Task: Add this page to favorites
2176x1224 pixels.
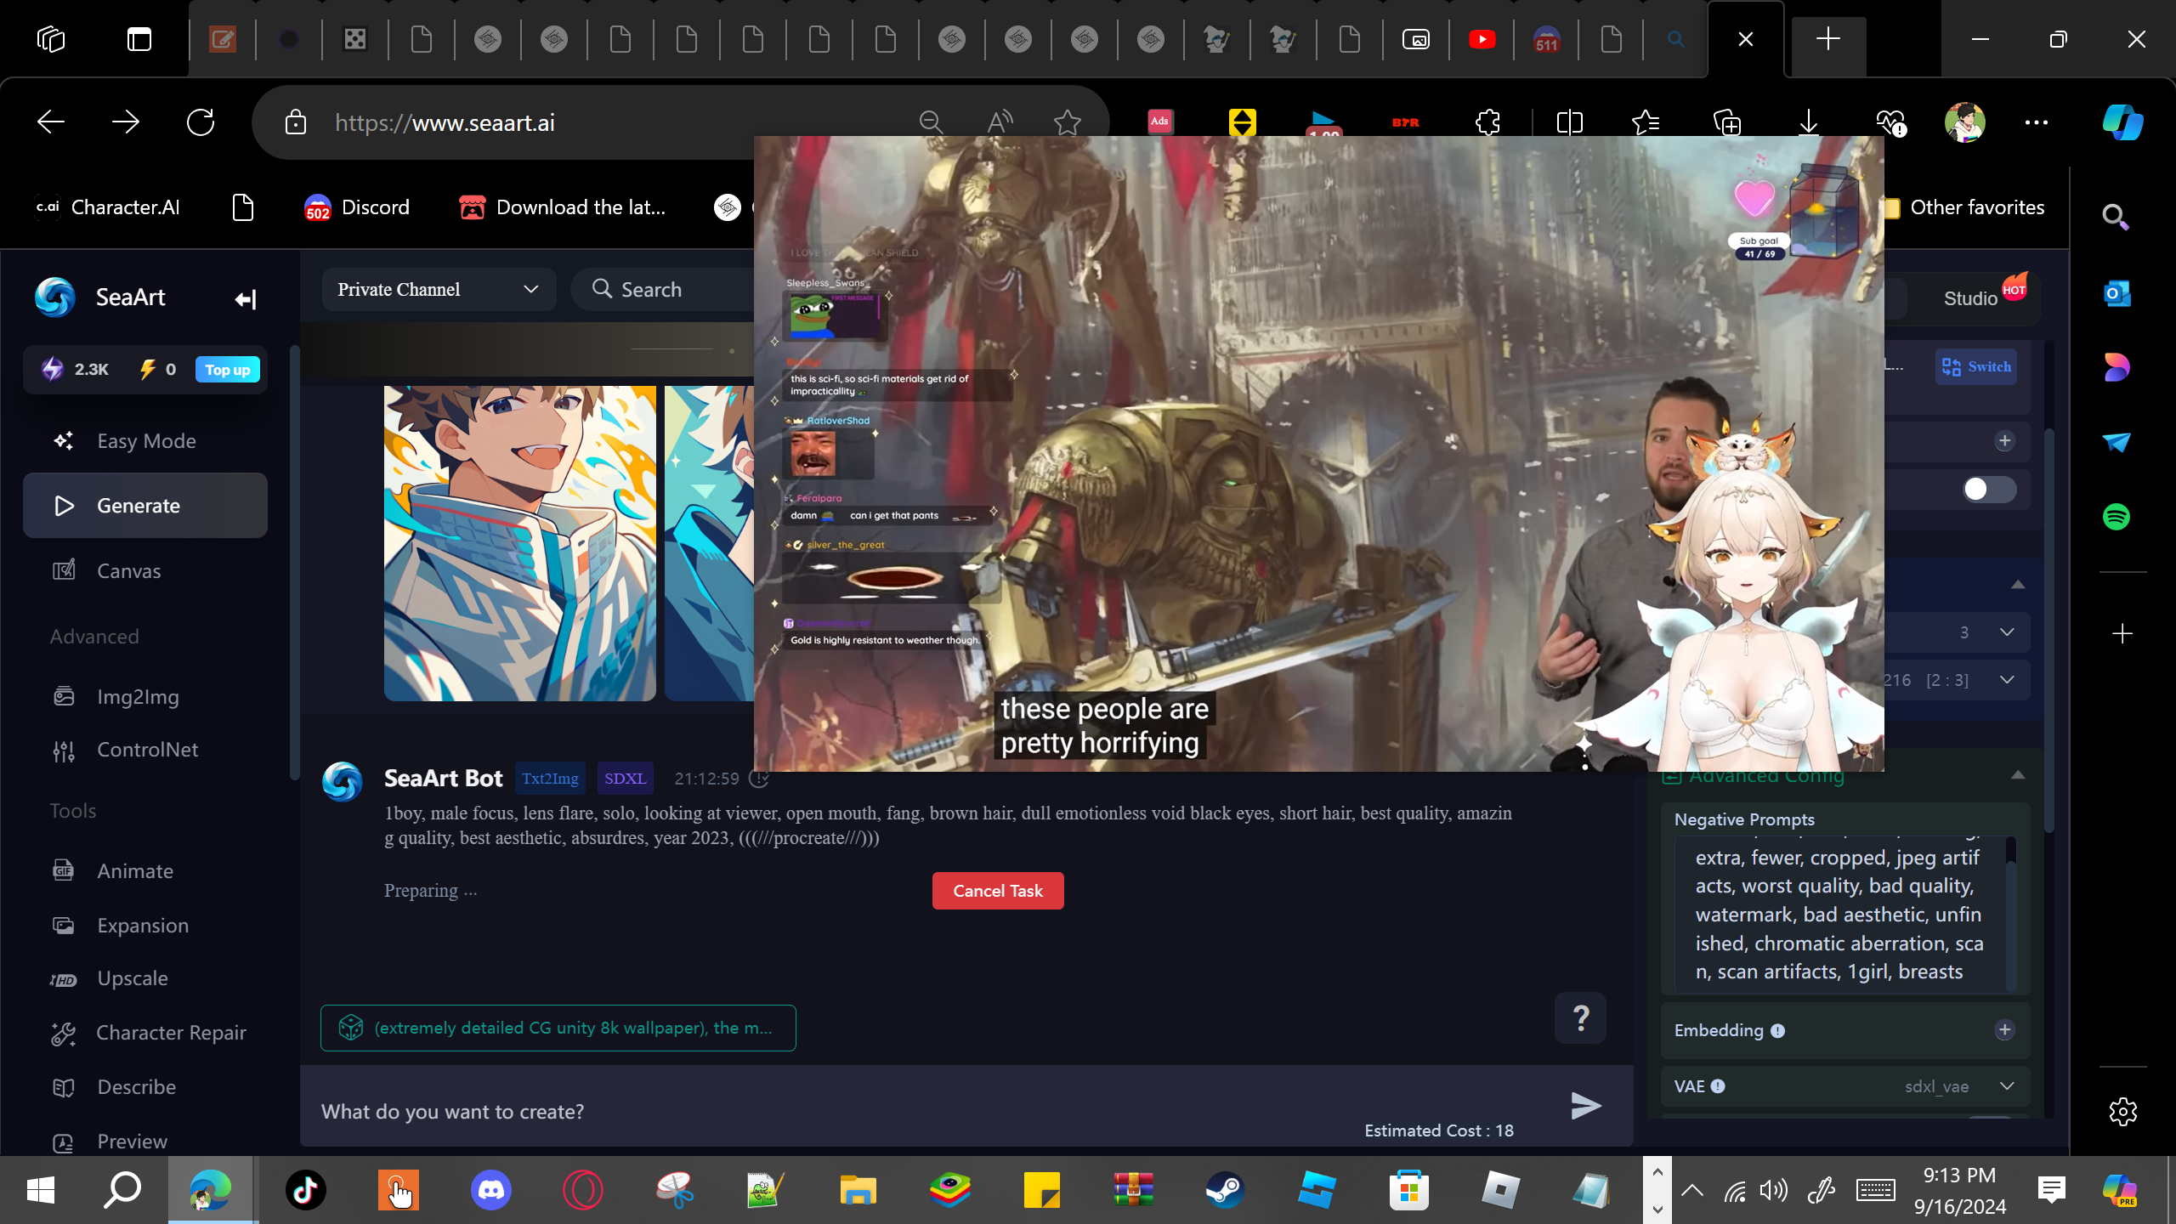Action: [x=1068, y=123]
